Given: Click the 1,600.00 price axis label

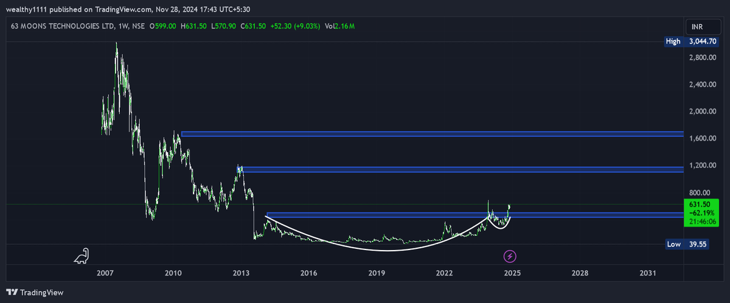Looking at the screenshot, I should (701, 139).
